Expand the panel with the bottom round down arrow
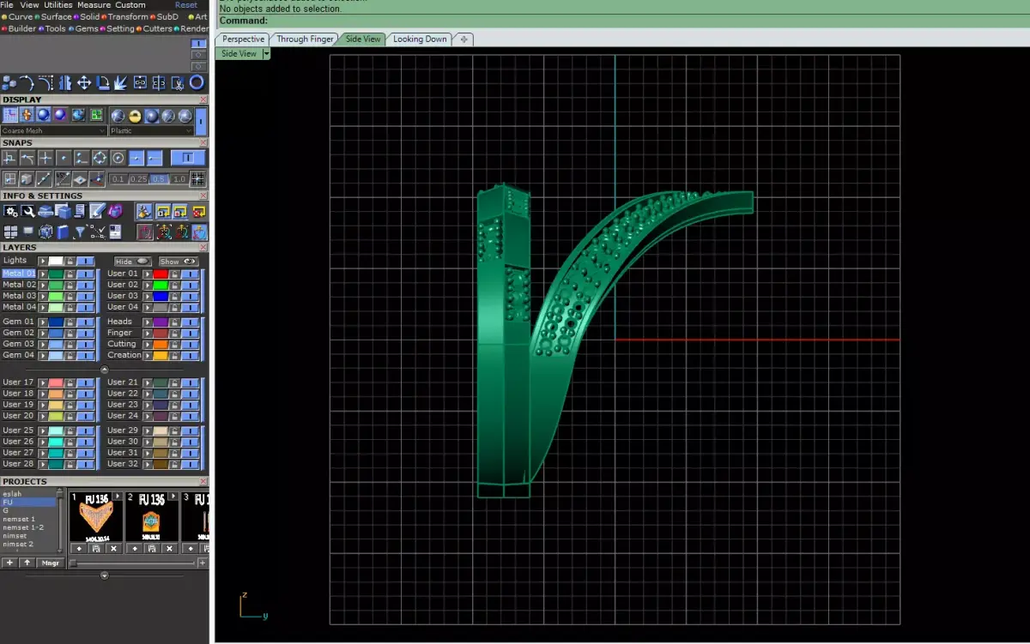This screenshot has width=1030, height=644. [105, 575]
